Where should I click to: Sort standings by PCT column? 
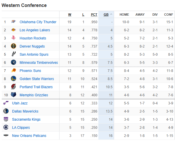click(x=94, y=15)
